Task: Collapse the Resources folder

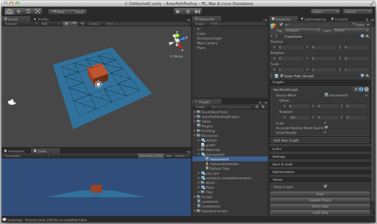Action: pos(195,136)
